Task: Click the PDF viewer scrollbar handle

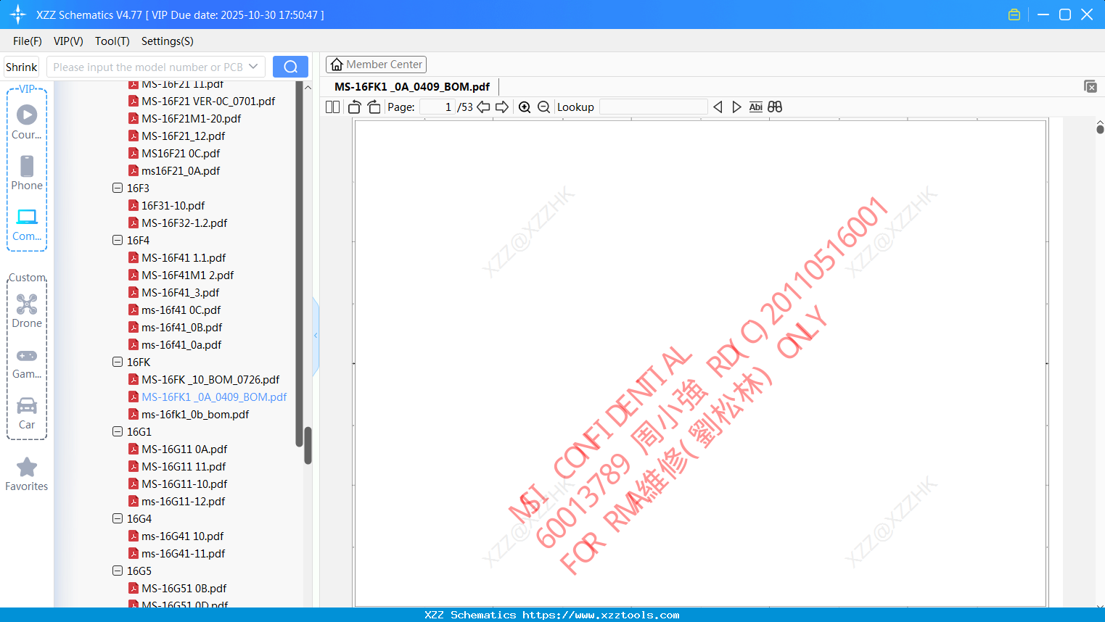Action: coord(1100,129)
